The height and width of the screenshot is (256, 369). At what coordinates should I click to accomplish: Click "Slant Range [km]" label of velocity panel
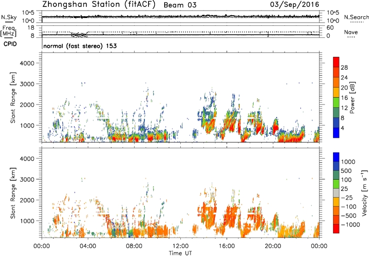(13, 193)
